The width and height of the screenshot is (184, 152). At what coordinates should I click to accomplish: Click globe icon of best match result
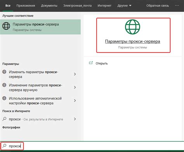pos(6,26)
